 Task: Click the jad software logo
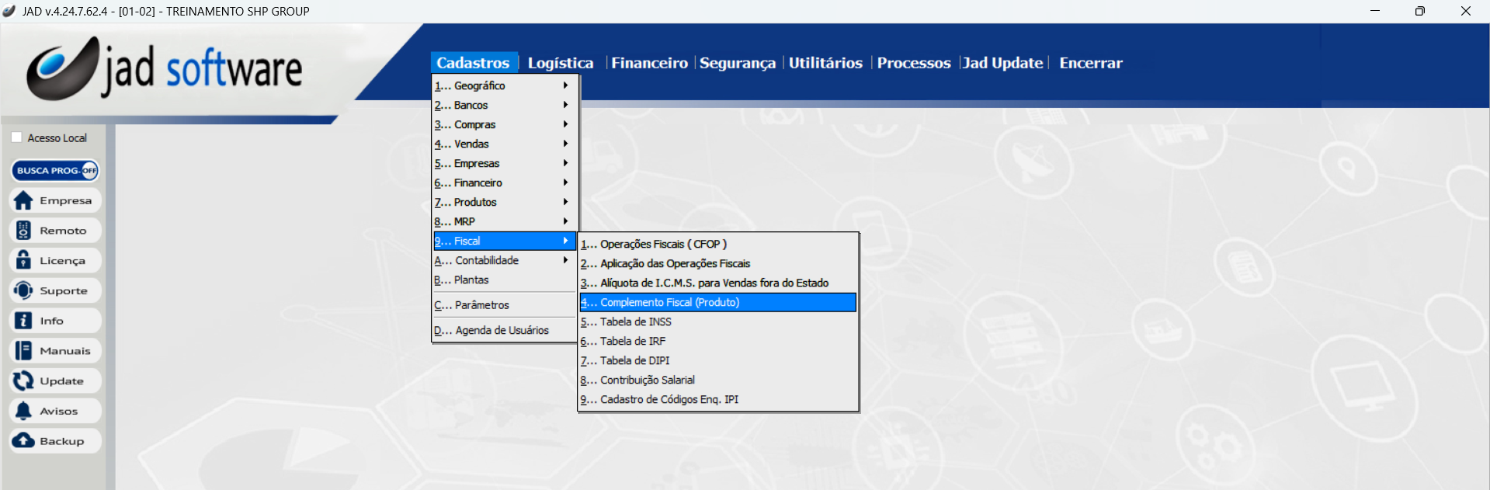click(165, 70)
